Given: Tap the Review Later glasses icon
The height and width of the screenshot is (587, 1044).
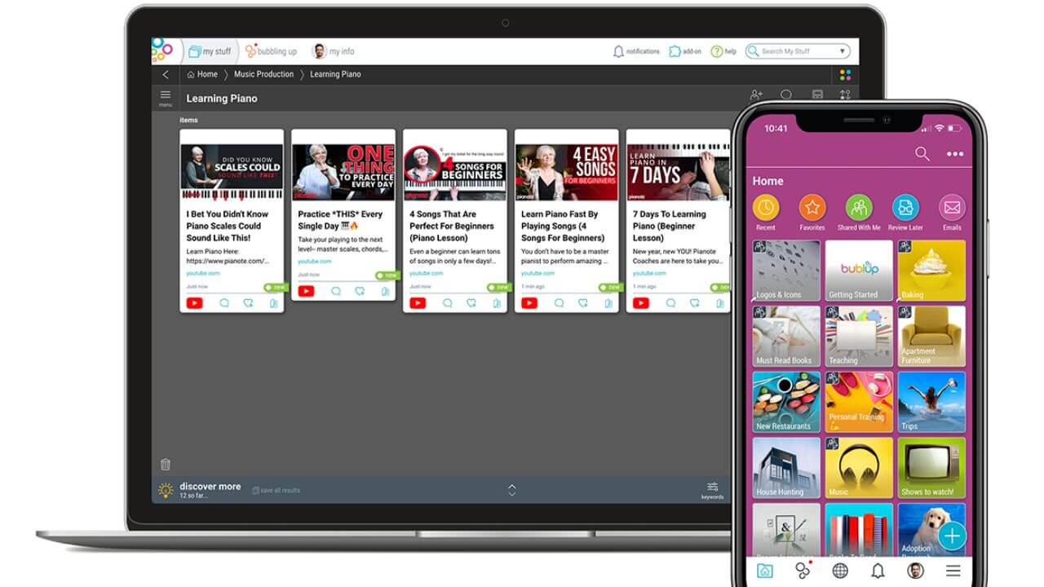Looking at the screenshot, I should 905,208.
